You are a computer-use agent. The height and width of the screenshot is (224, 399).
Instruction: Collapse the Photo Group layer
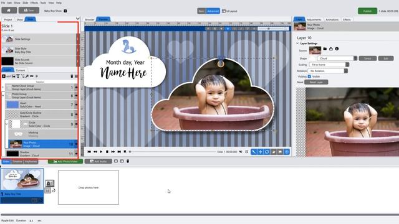point(3,96)
